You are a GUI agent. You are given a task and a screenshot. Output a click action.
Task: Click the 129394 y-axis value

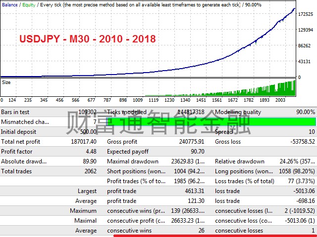pos(306,30)
